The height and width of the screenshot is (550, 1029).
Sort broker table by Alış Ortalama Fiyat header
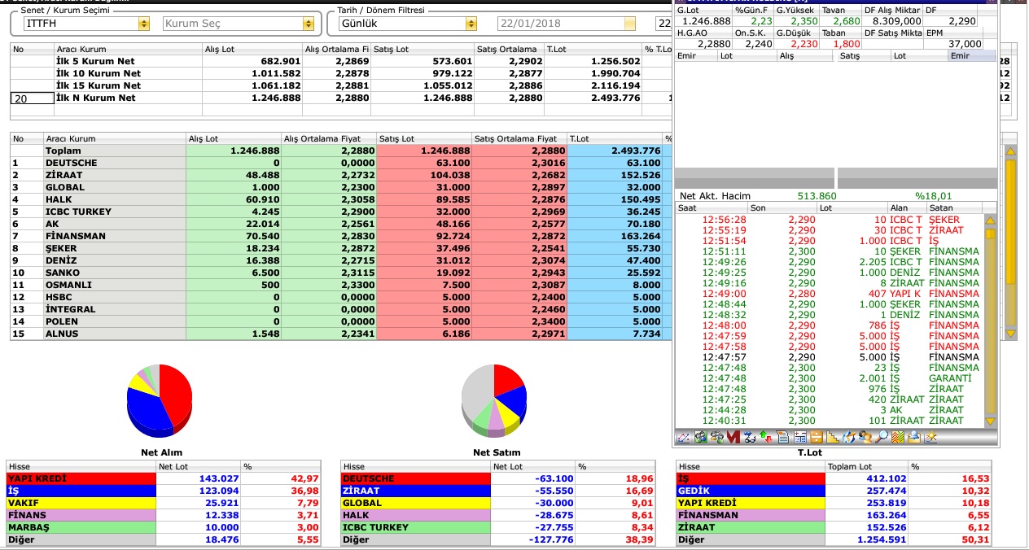329,139
